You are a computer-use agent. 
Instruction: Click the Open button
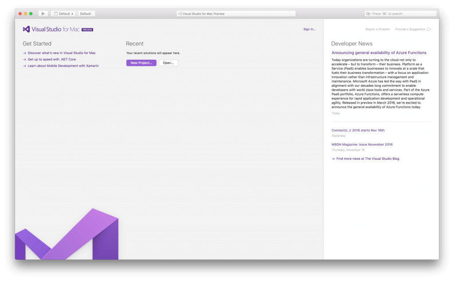168,63
